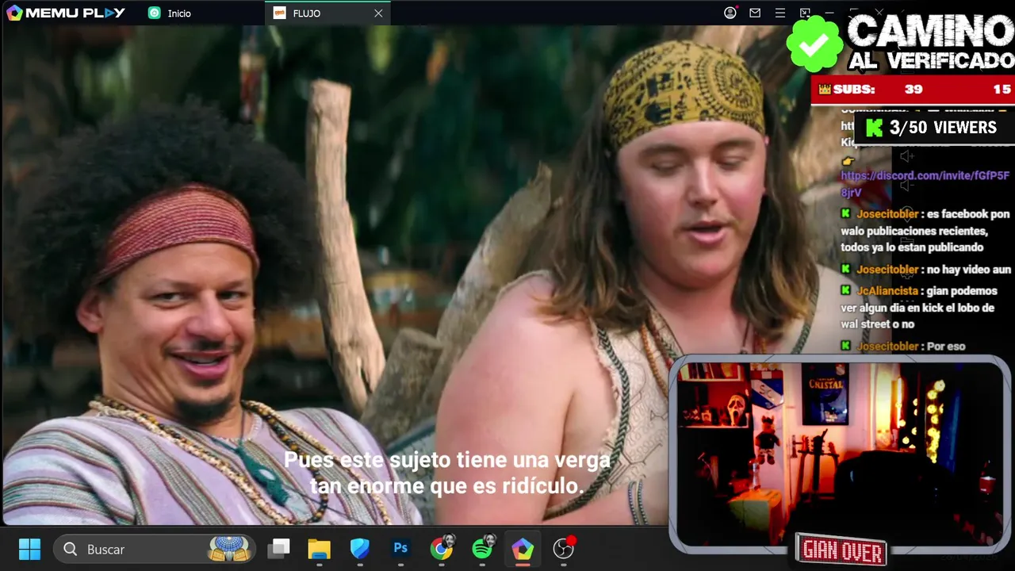Open OBS Studio from the taskbar
The image size is (1015, 571).
click(564, 548)
